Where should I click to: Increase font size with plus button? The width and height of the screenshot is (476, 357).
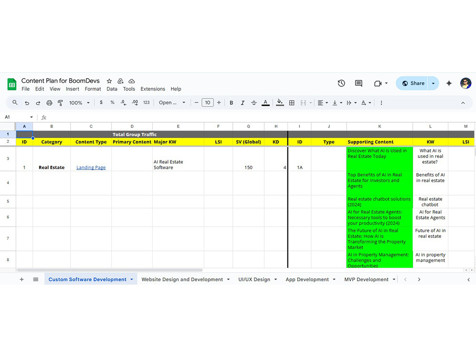point(219,103)
